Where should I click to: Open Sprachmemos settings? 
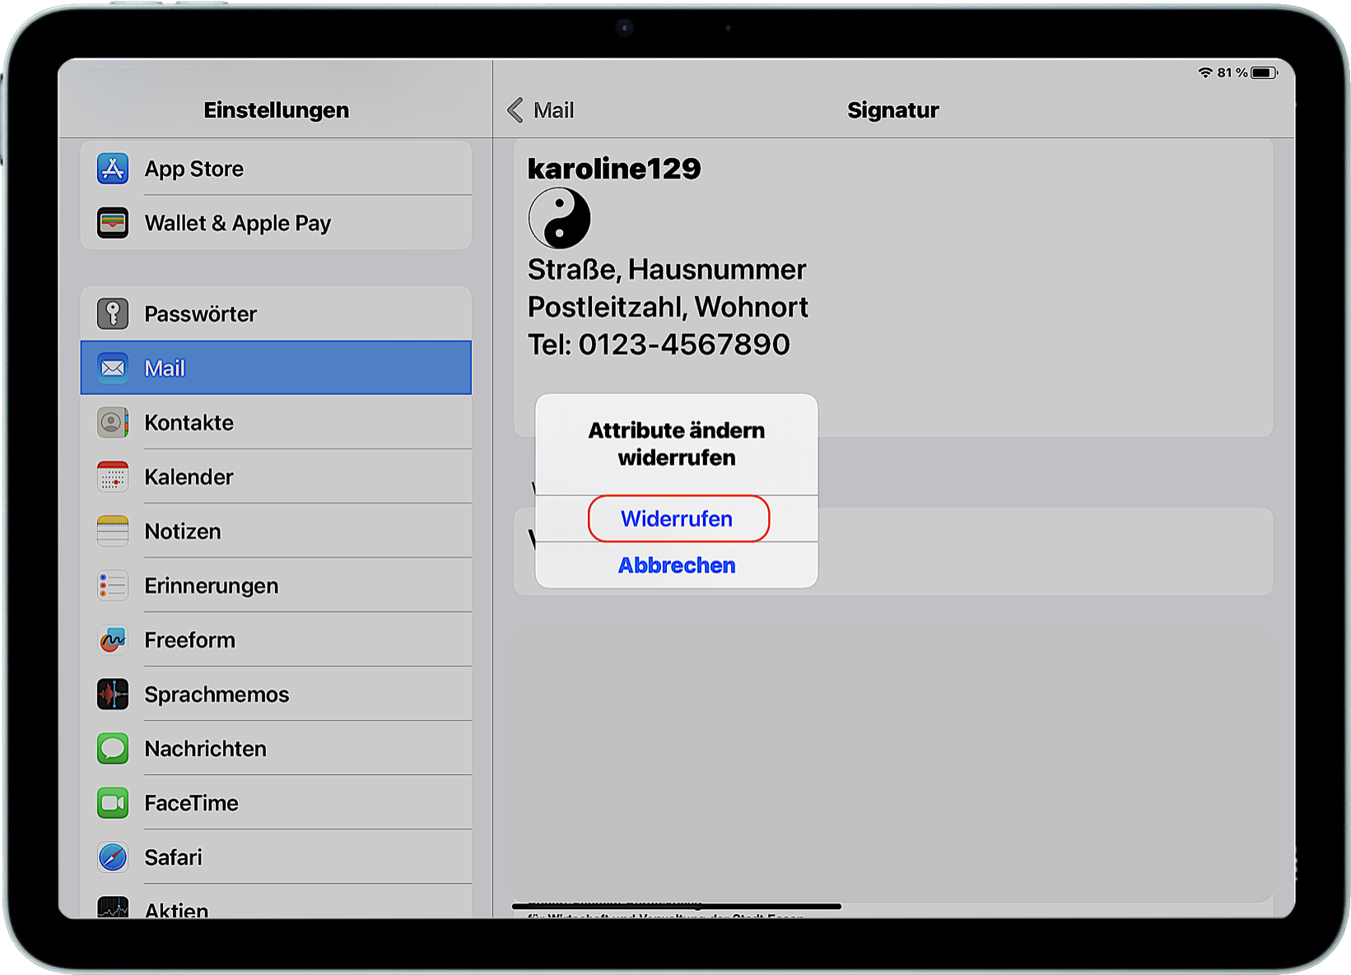[x=276, y=694]
